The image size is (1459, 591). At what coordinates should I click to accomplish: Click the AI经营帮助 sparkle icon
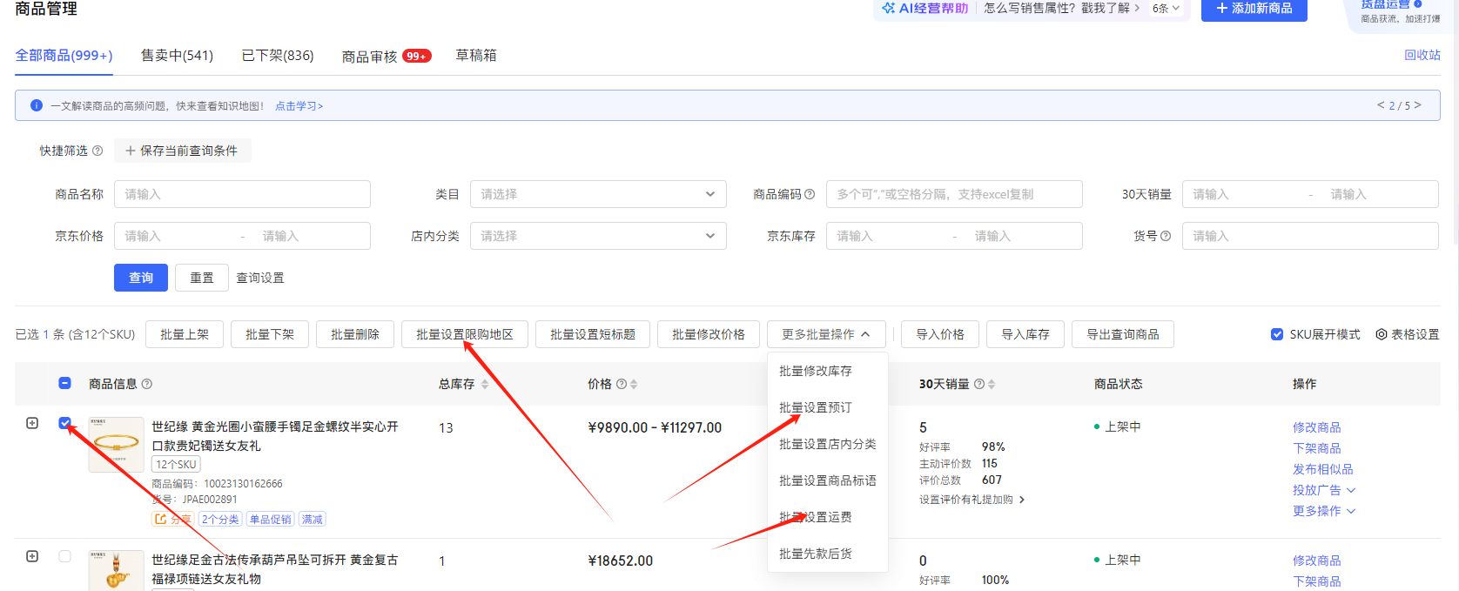tap(888, 8)
